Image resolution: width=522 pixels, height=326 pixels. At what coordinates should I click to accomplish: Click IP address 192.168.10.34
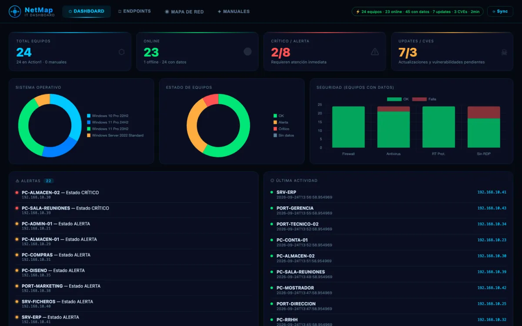492,224
